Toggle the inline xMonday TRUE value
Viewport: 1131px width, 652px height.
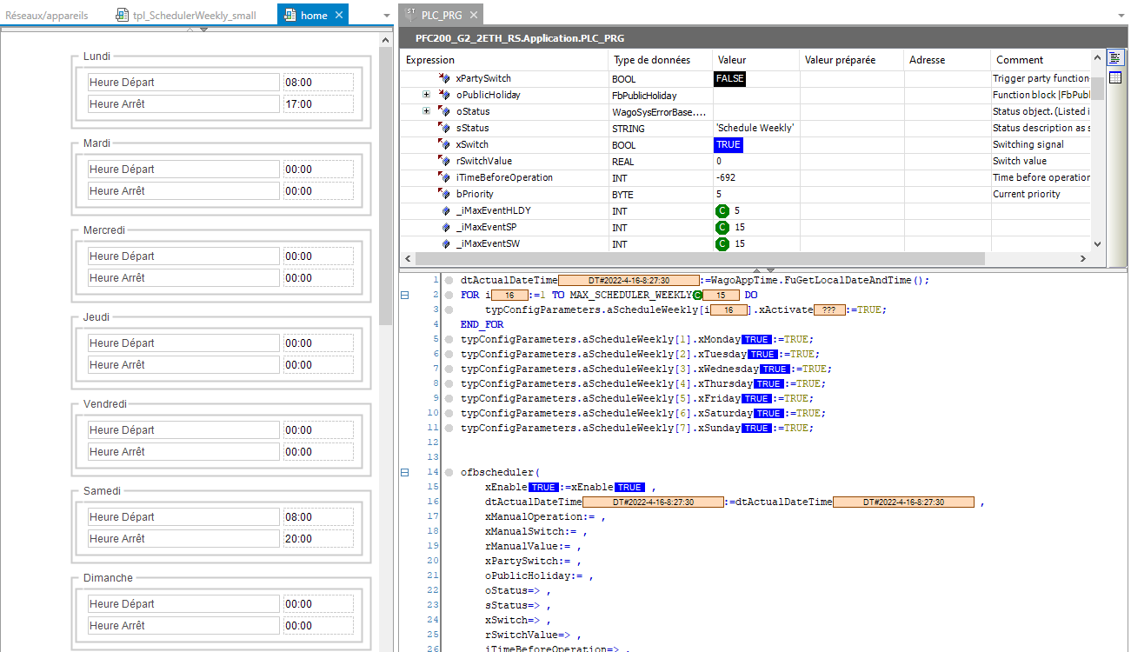pos(755,340)
